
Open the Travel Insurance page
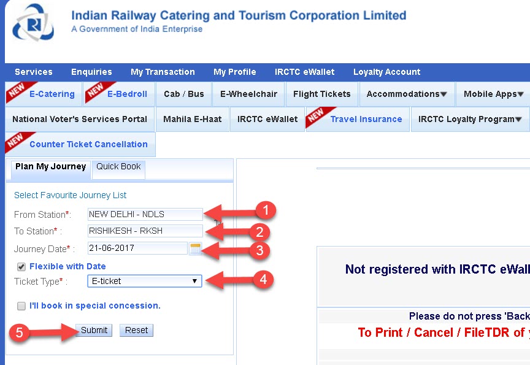[367, 119]
